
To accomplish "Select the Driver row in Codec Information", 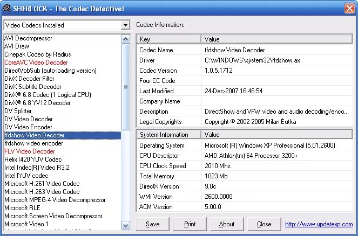I will click(x=245, y=60).
